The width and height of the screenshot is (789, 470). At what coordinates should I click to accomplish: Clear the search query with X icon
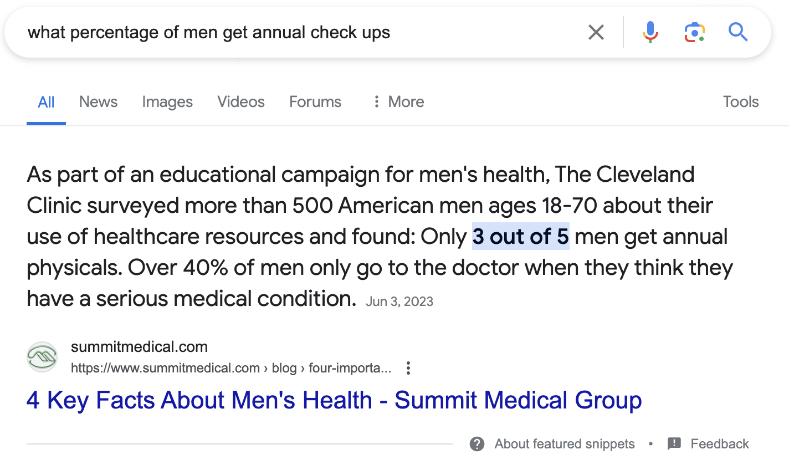pos(596,32)
